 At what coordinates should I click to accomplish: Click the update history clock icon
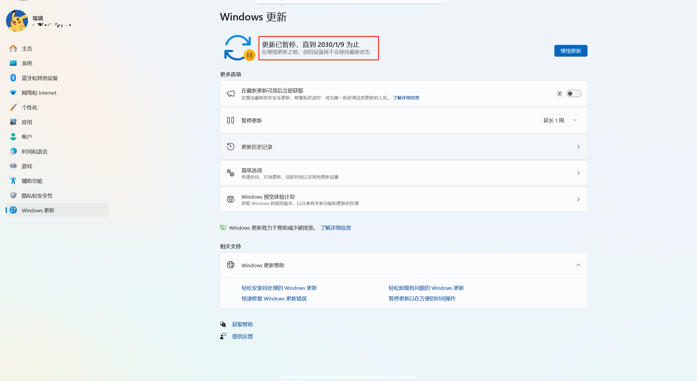tap(230, 147)
